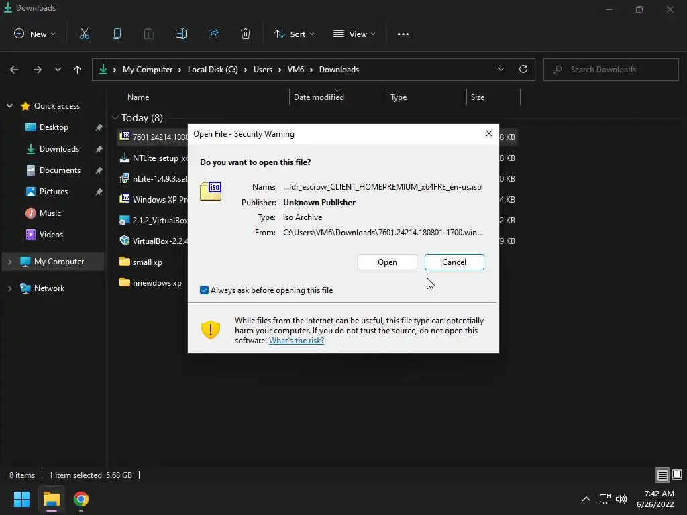Open the Windows Start button

click(21, 499)
